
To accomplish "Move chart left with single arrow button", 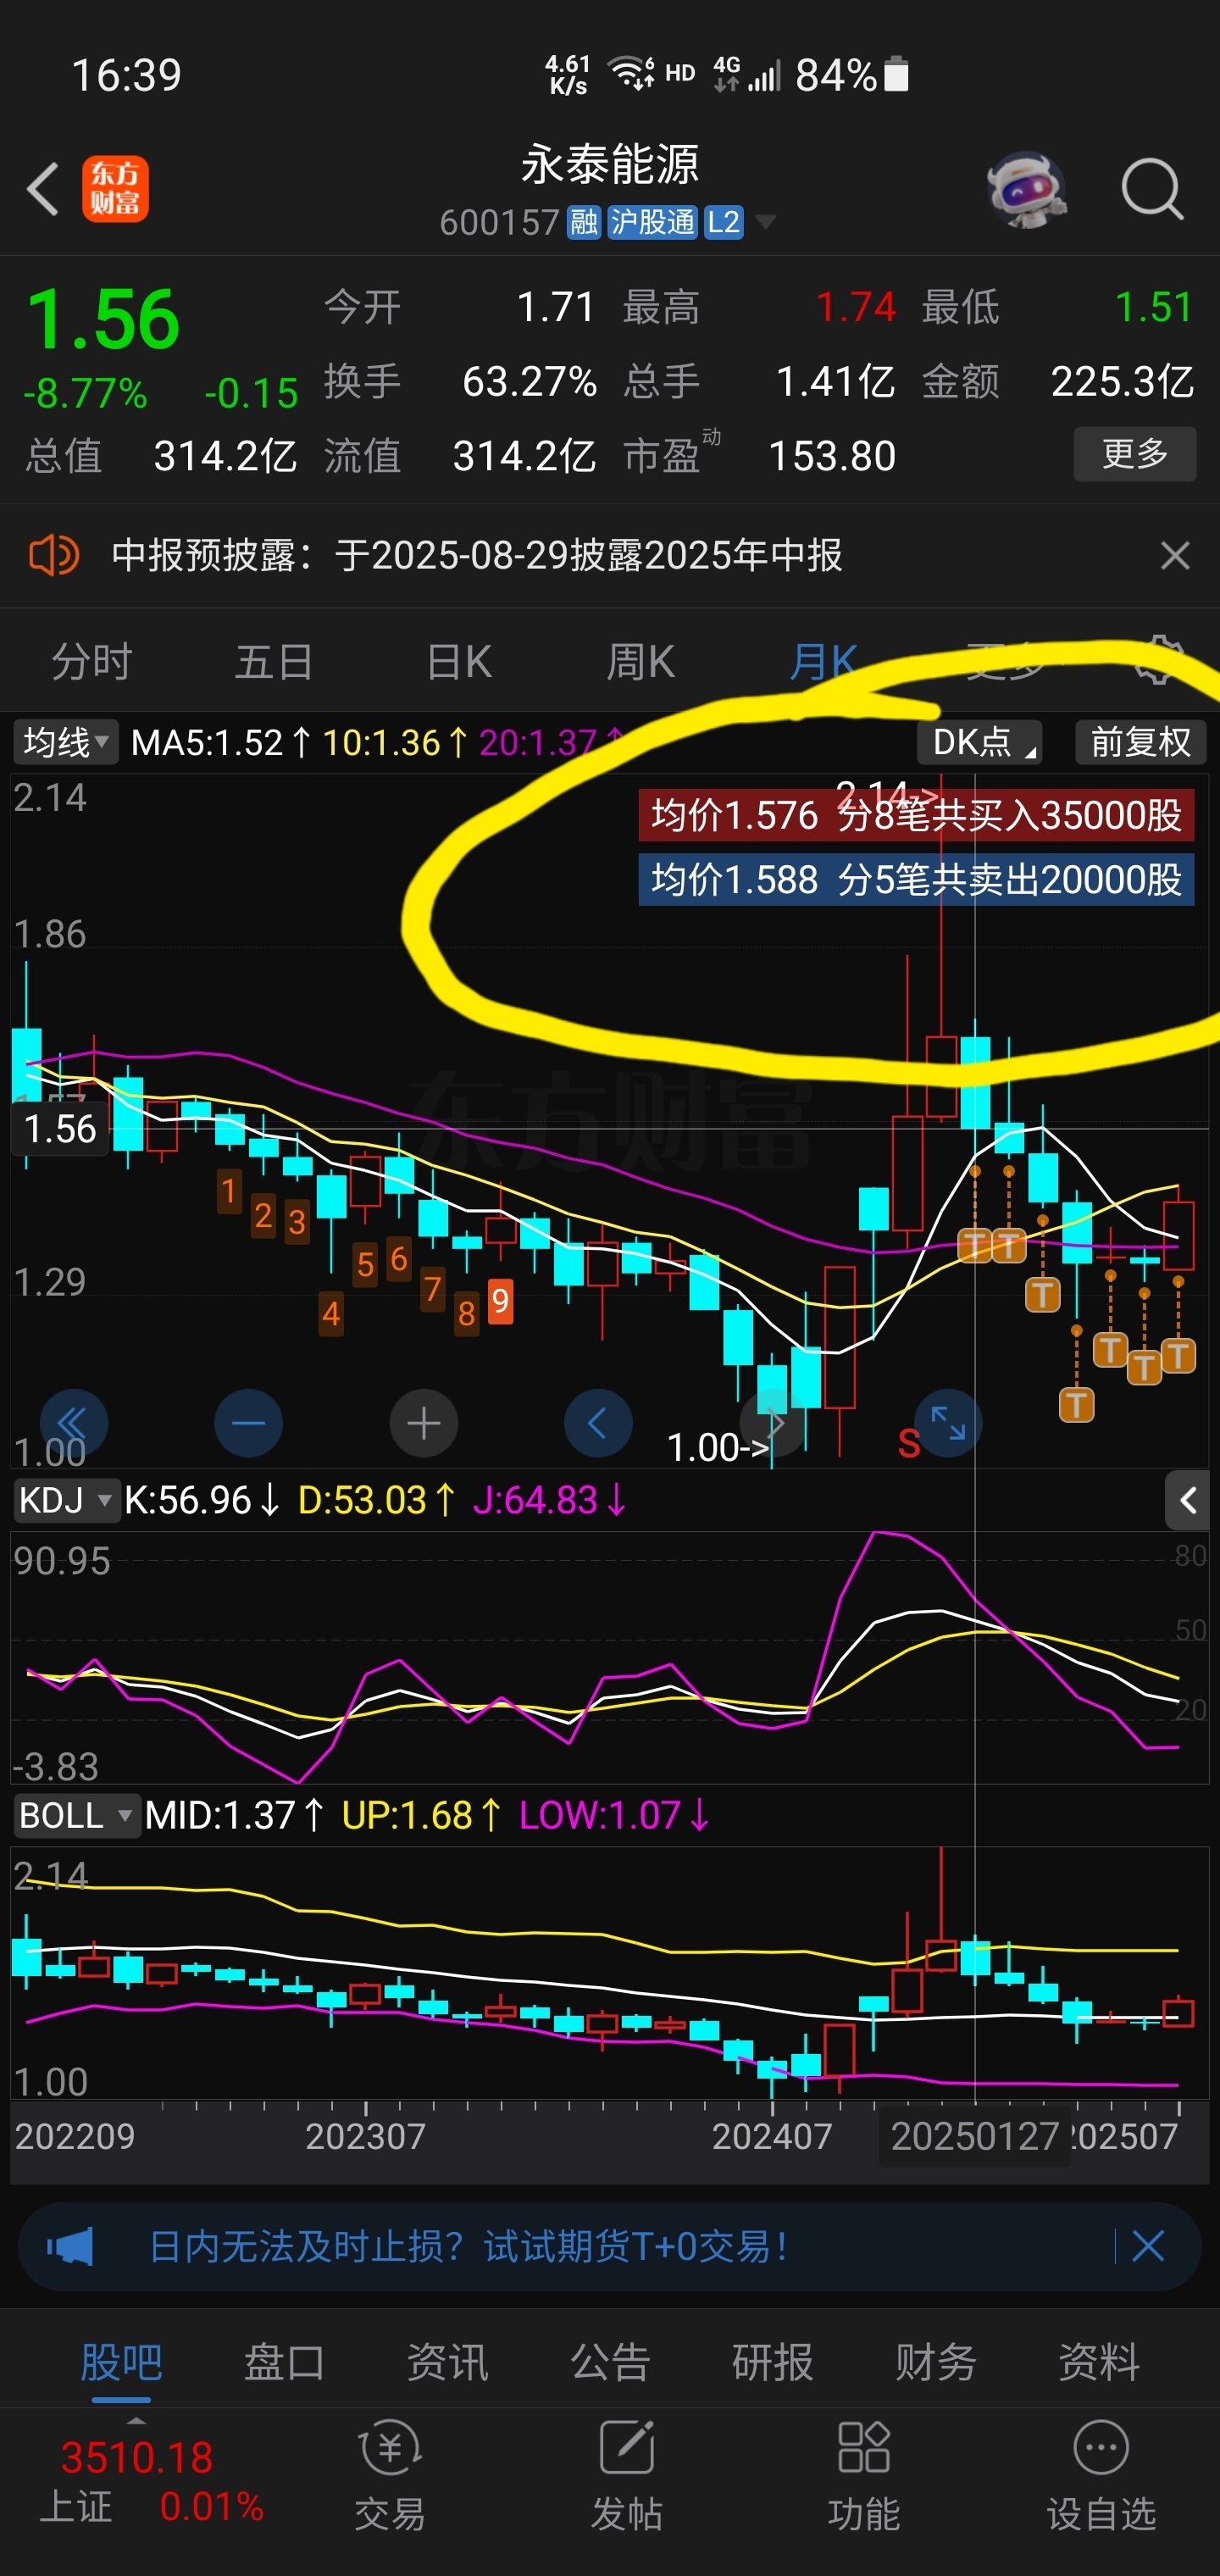I will point(598,1423).
